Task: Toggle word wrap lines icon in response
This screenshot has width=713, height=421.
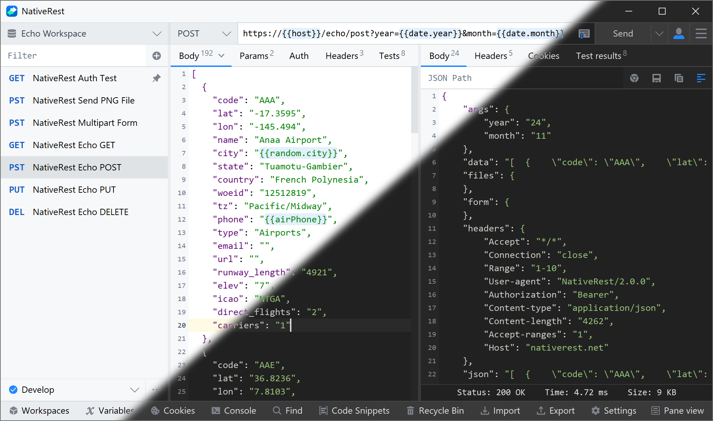Action: point(701,78)
